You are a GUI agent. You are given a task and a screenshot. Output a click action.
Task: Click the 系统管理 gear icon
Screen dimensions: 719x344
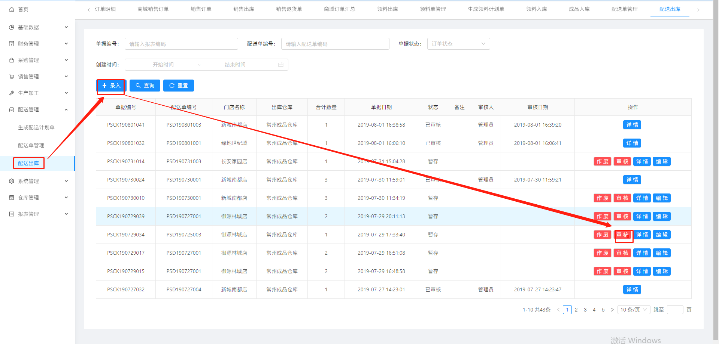(12, 181)
